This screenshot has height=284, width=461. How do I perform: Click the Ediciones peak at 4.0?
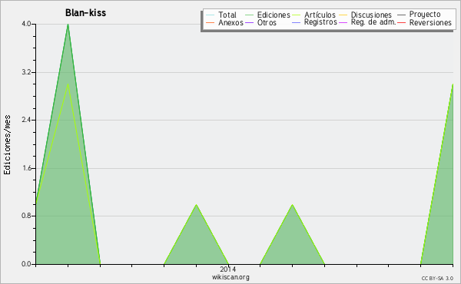(x=68, y=25)
